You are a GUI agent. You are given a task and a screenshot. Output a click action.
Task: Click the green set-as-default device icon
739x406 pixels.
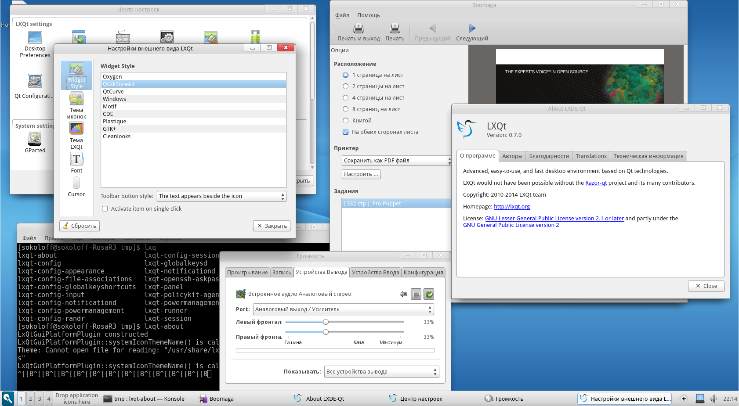click(x=429, y=295)
